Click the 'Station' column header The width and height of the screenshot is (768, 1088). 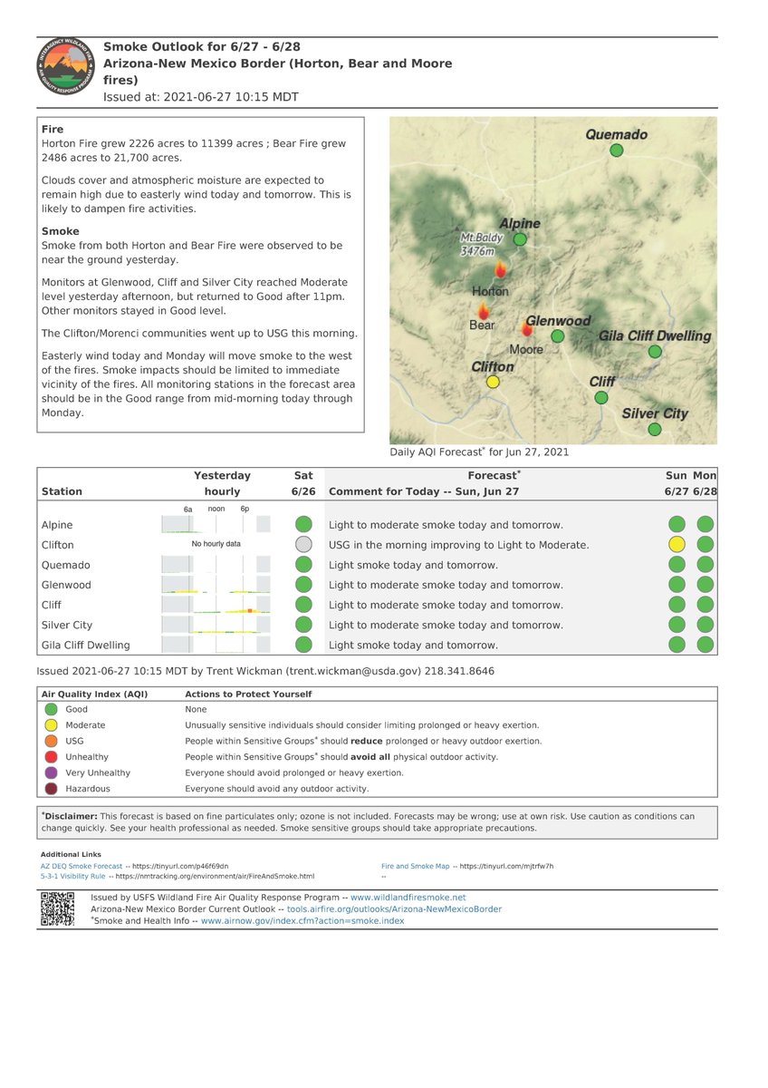click(62, 491)
